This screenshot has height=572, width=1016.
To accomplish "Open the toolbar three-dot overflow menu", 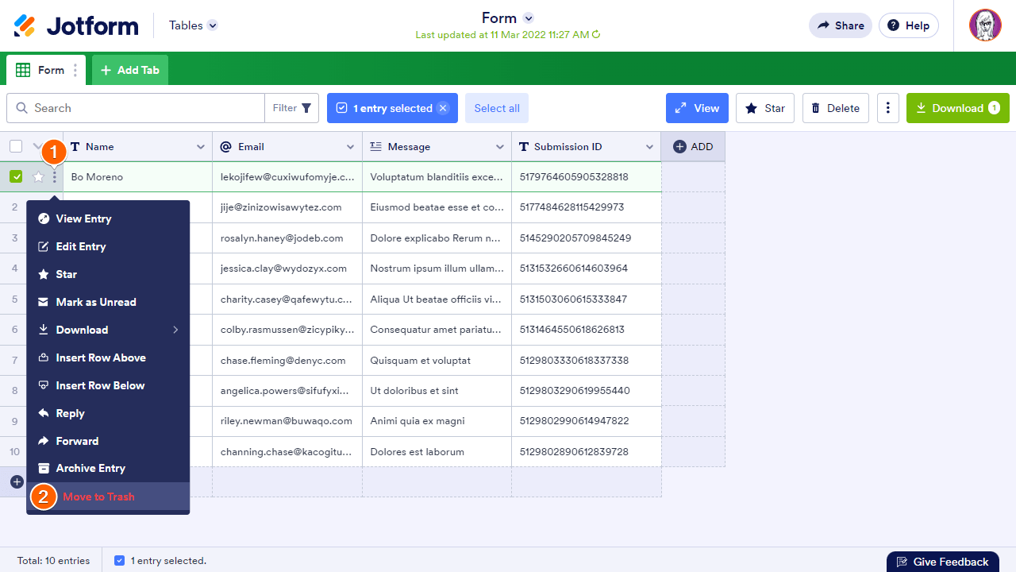I will click(887, 107).
